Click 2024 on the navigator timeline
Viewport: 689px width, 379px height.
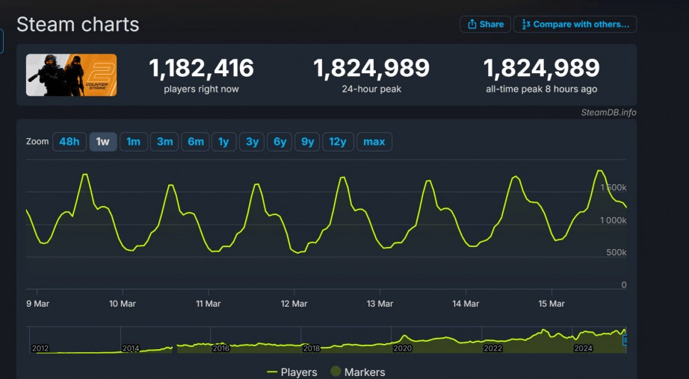pos(583,348)
